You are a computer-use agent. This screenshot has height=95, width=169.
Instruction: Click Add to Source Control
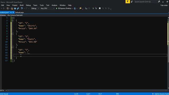point(161,94)
